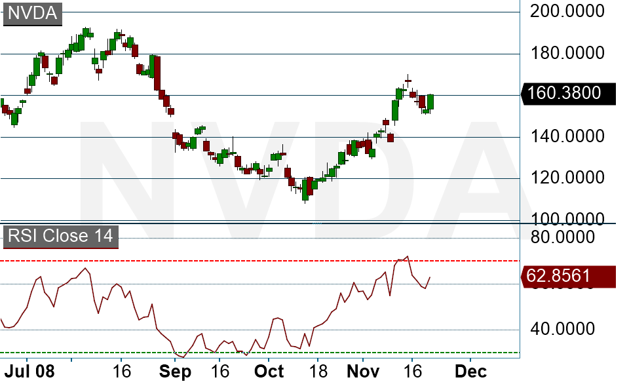Click the Oct date axis label

point(269,371)
